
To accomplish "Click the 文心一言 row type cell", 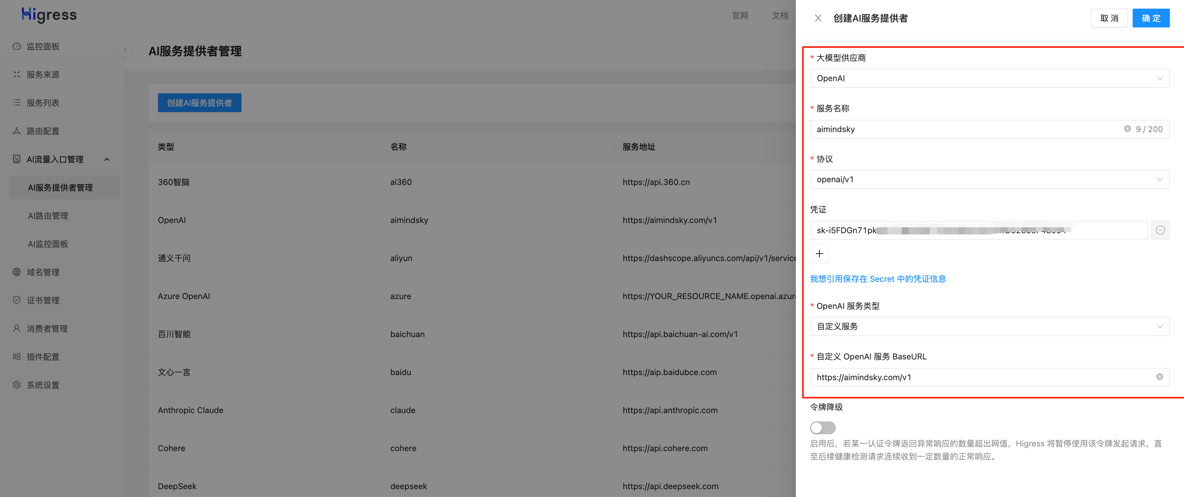I will 174,372.
